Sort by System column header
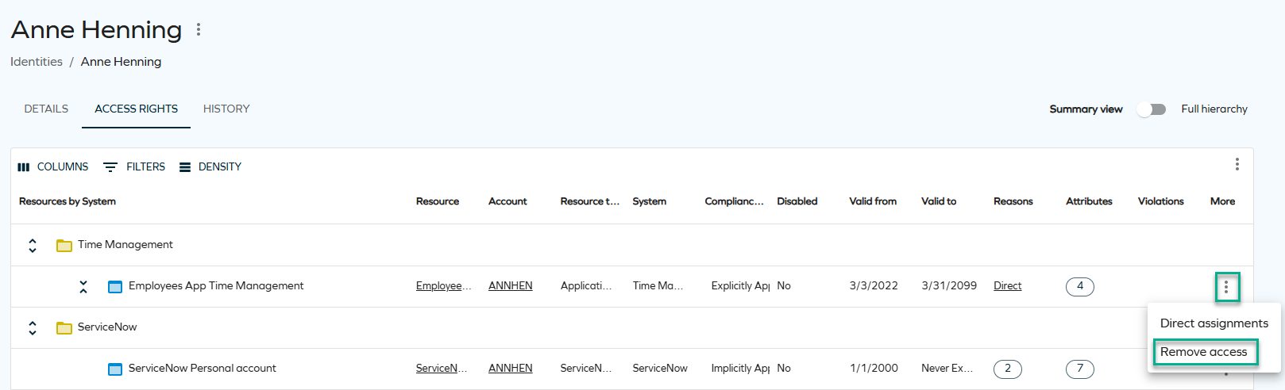The height and width of the screenshot is (390, 1285). pyautogui.click(x=650, y=201)
